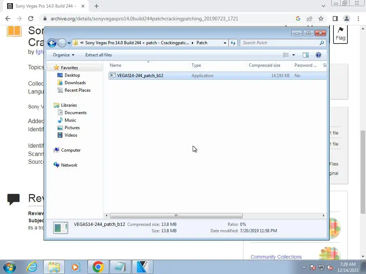Bookmark this page with the star icon
366x274 pixels.
(x=321, y=19)
